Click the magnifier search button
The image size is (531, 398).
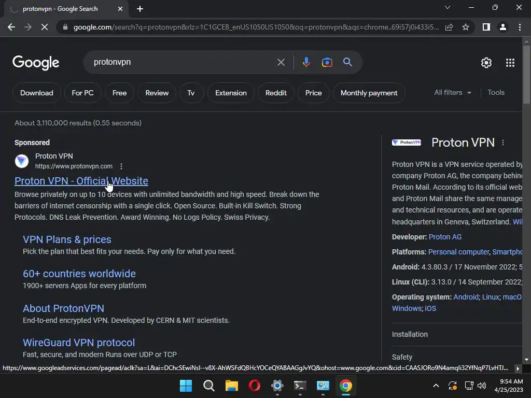[x=347, y=62]
